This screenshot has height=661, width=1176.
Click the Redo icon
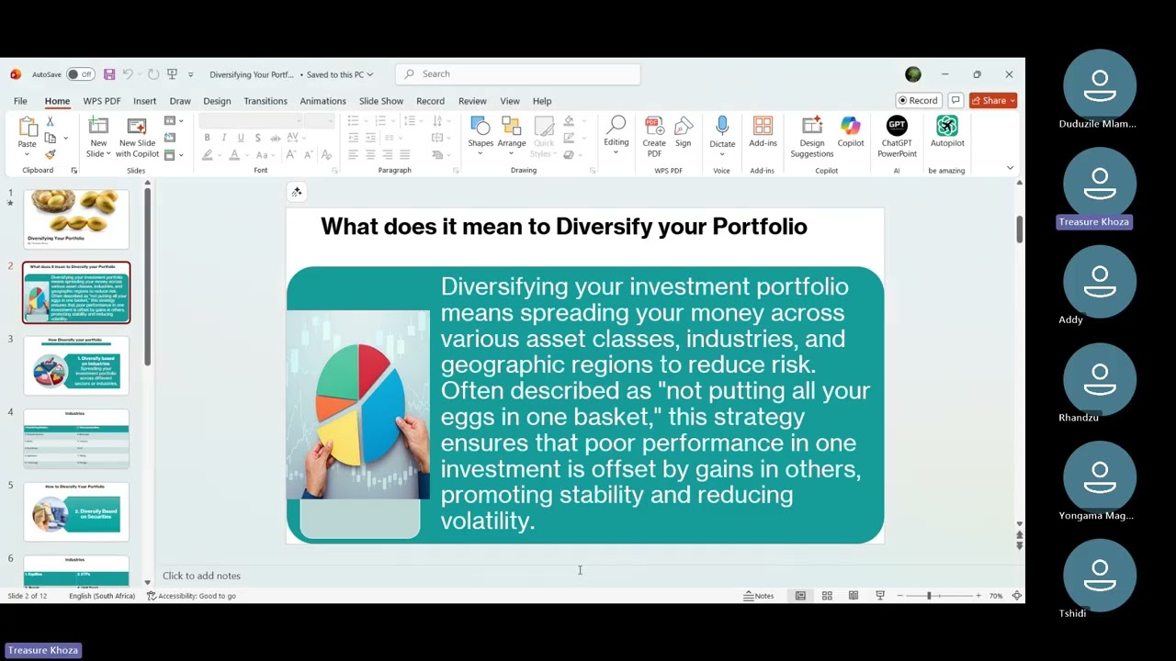click(153, 74)
